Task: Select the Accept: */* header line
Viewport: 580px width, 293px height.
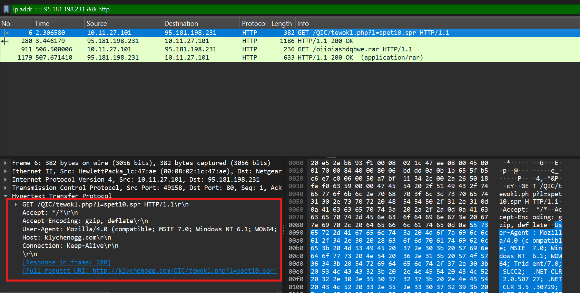Action: click(50, 213)
